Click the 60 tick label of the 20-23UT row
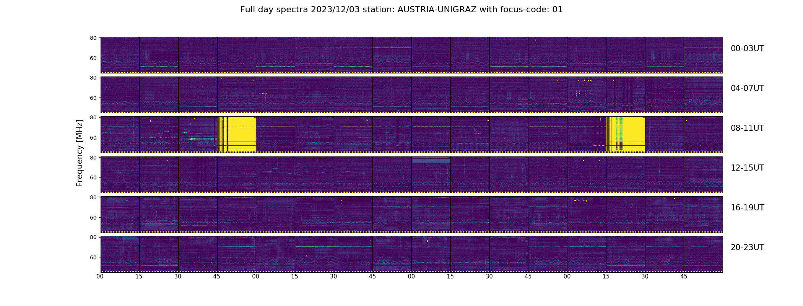The image size is (803, 306). pyautogui.click(x=93, y=257)
